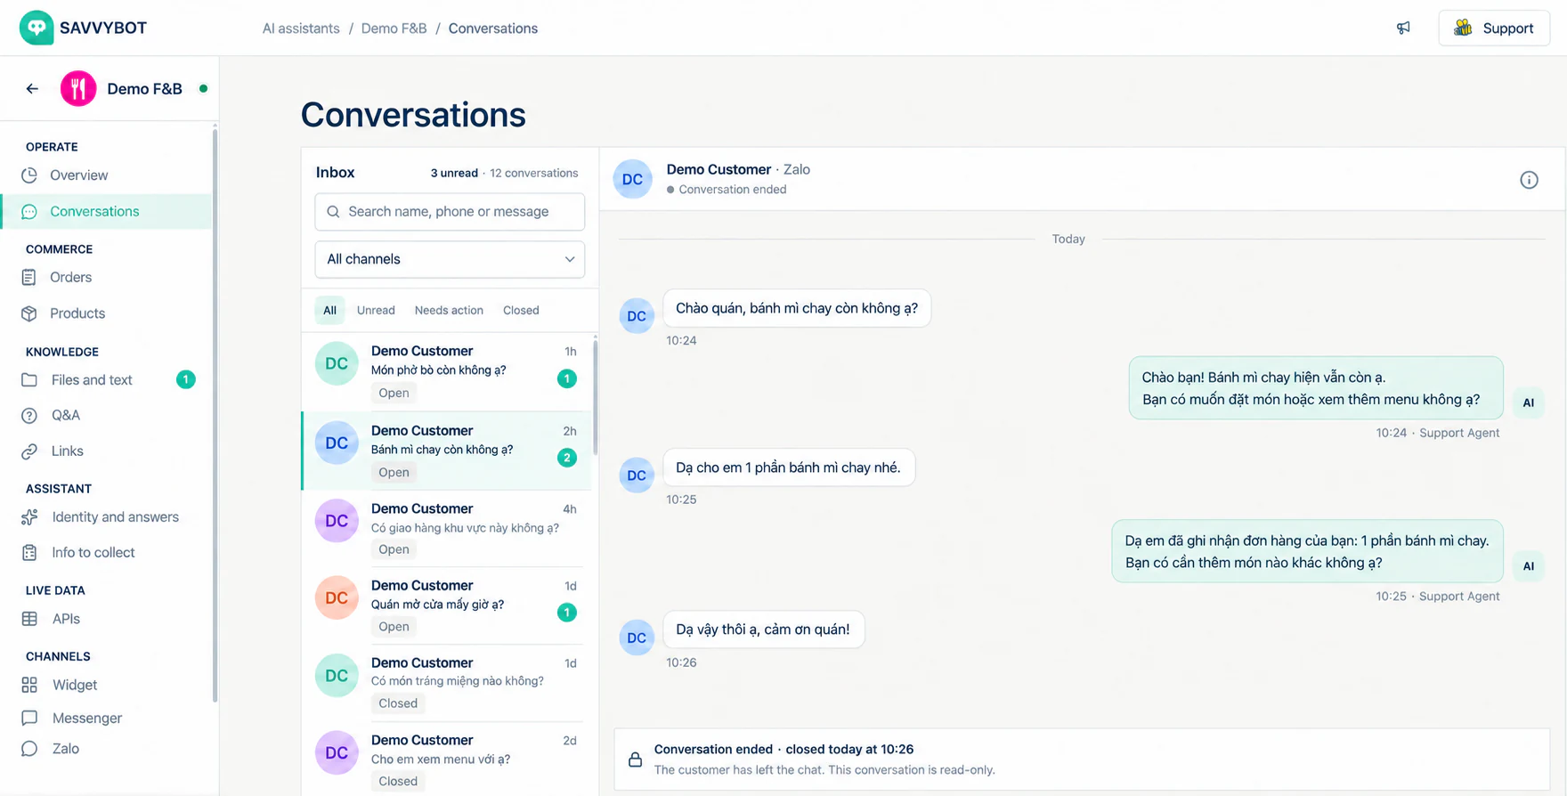The width and height of the screenshot is (1567, 796).
Task: Switch to the Closed filter tab
Action: (x=521, y=311)
